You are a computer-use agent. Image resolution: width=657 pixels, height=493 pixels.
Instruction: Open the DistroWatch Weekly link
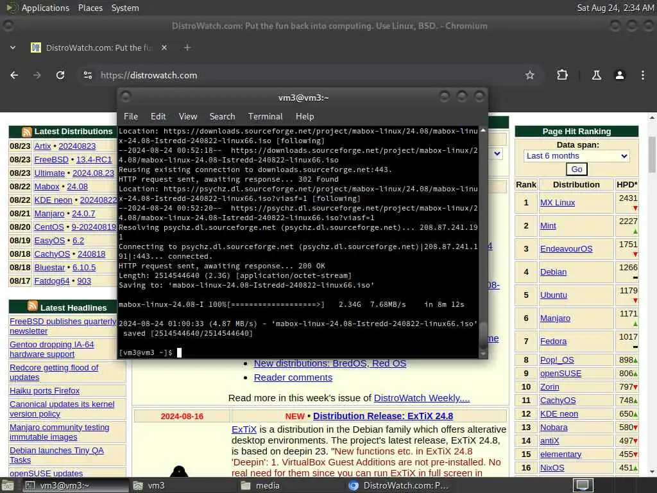[422, 398]
